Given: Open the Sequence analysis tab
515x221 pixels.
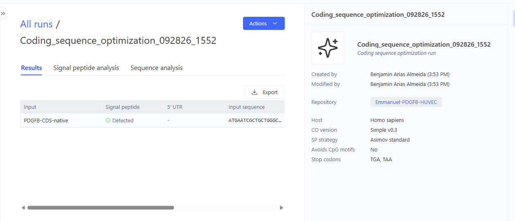Looking at the screenshot, I should click(157, 68).
